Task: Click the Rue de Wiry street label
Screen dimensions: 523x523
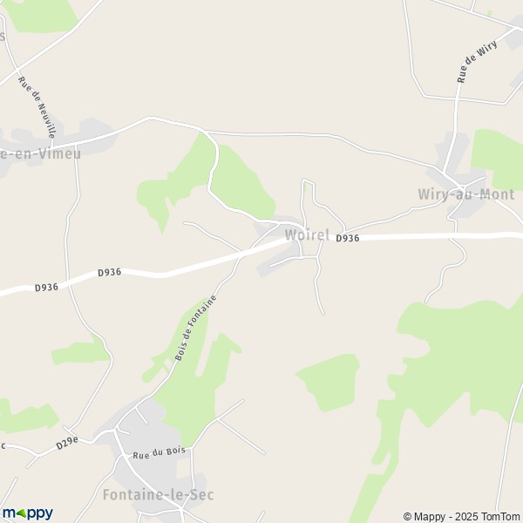Action: [477, 62]
